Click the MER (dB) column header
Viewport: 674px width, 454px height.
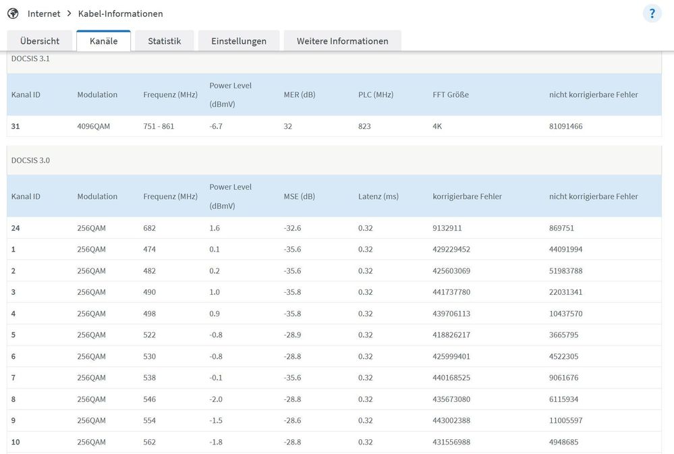click(300, 94)
